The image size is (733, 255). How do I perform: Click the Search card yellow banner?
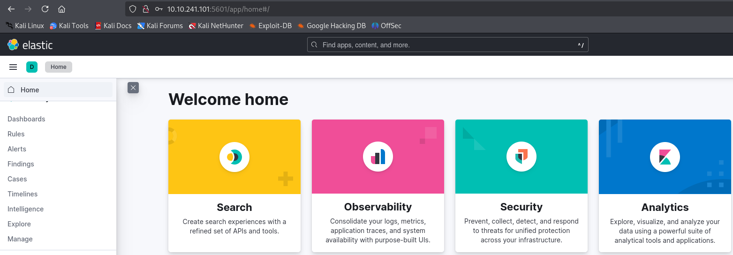(234, 157)
